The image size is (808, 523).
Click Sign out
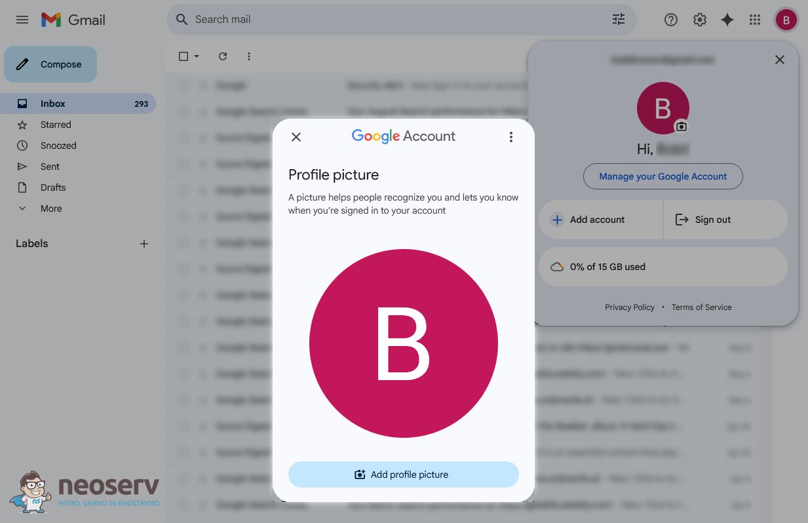point(725,220)
